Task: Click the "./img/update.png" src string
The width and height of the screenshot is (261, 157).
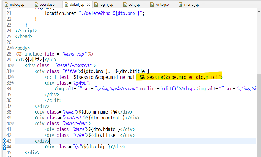Action: pyautogui.click(x=116, y=89)
